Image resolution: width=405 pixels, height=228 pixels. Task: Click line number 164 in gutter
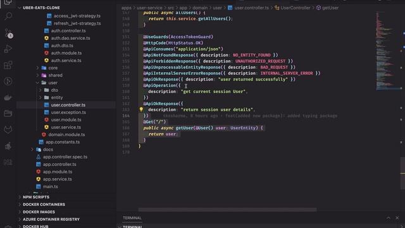pos(126,116)
